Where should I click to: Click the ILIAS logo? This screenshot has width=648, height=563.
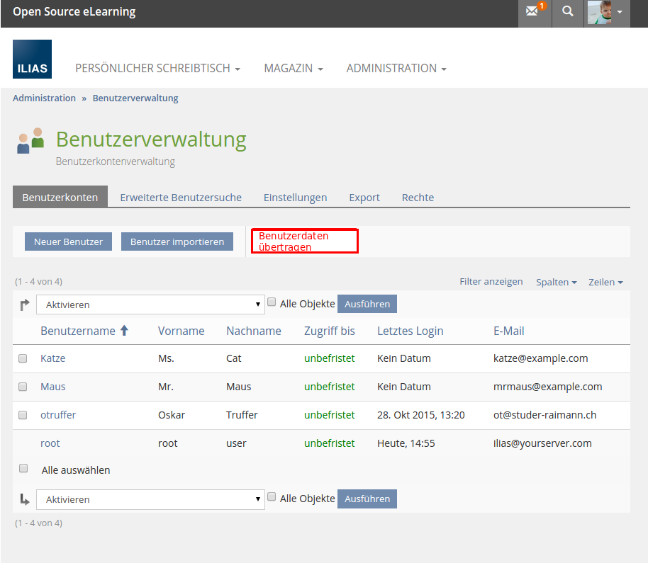point(32,59)
